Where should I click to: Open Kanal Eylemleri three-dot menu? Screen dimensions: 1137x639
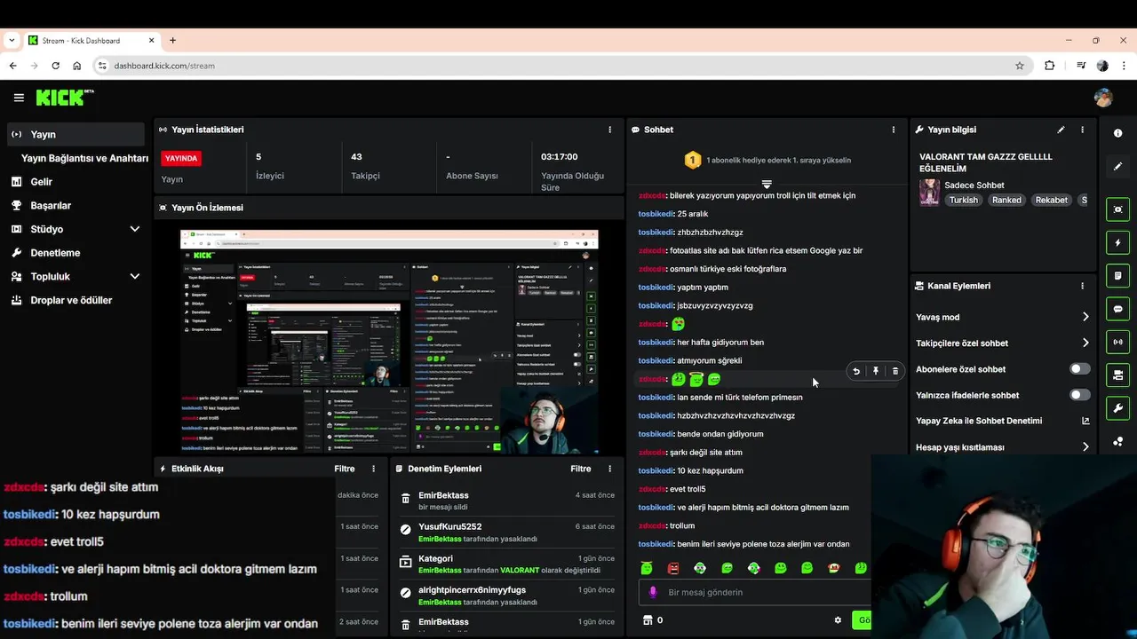[x=1082, y=286]
